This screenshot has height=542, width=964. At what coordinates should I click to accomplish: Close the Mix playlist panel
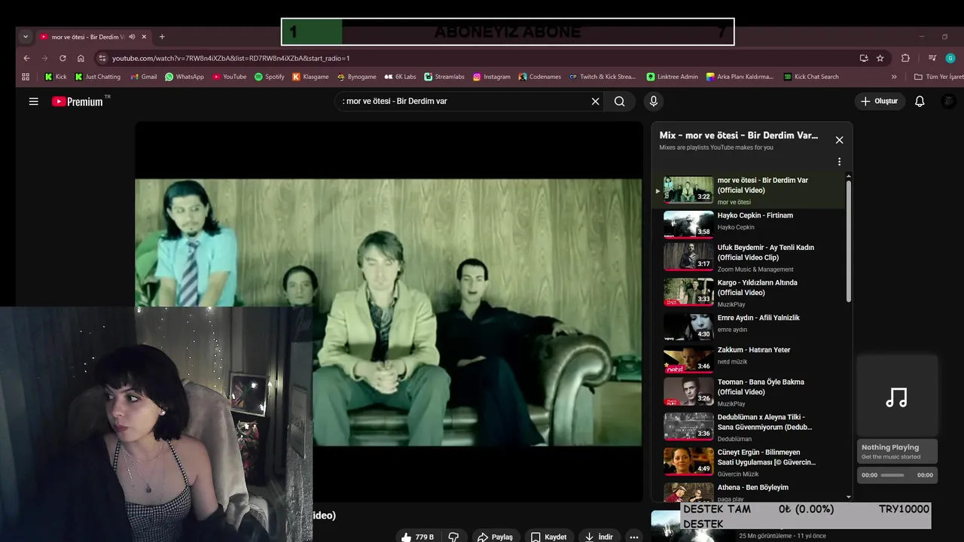(839, 140)
